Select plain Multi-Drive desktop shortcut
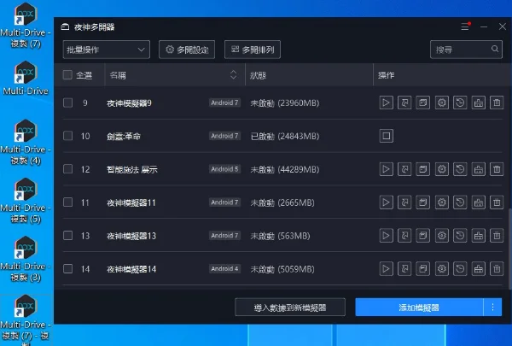 point(26,78)
